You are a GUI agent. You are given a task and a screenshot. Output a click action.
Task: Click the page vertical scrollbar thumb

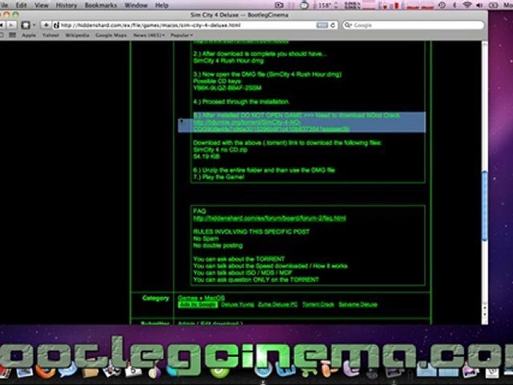(485, 206)
